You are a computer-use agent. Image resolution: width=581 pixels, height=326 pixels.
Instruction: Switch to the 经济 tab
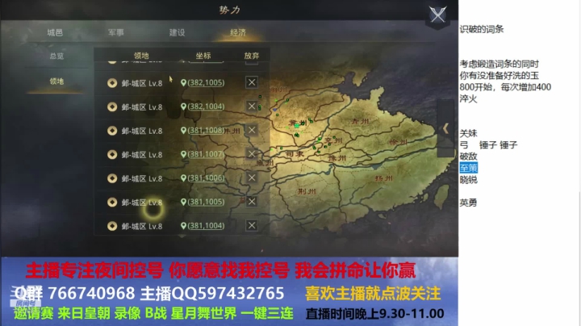[238, 32]
